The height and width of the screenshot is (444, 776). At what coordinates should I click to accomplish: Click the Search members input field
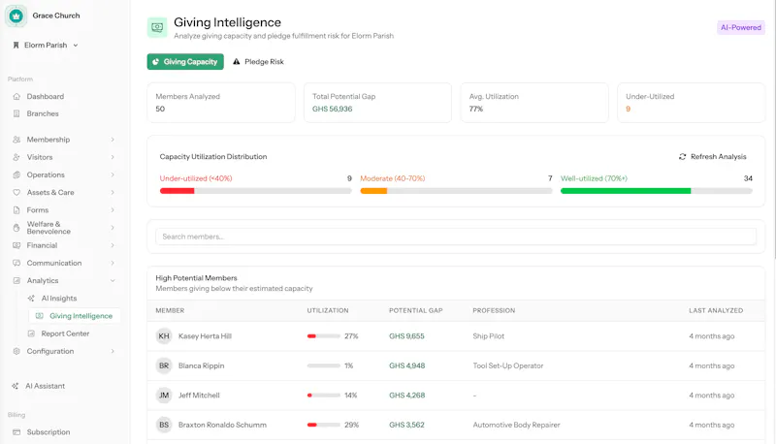tap(456, 237)
